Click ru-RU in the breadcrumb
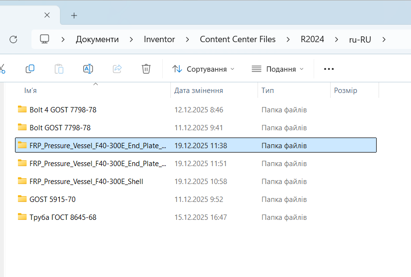The height and width of the screenshot is (277, 411). pos(360,40)
